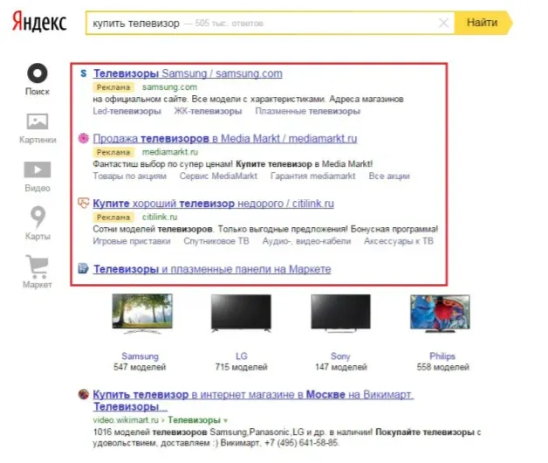Open Телевизоры и плазменные панели на Маркете
The image size is (548, 463).
212,269
